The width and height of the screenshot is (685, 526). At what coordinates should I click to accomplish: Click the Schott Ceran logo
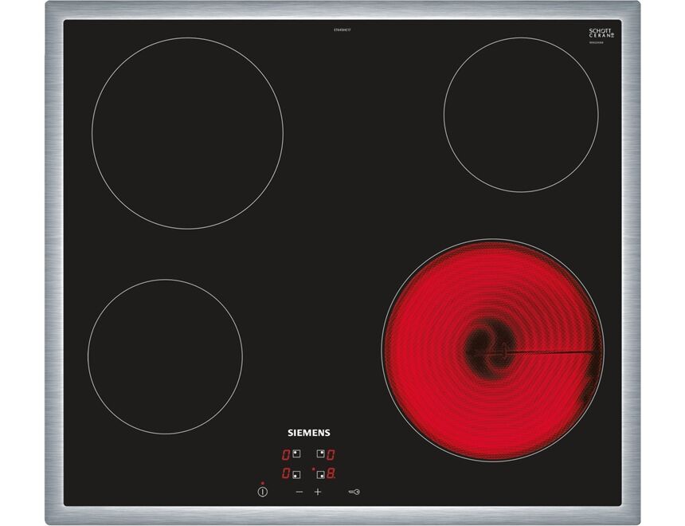click(x=601, y=34)
